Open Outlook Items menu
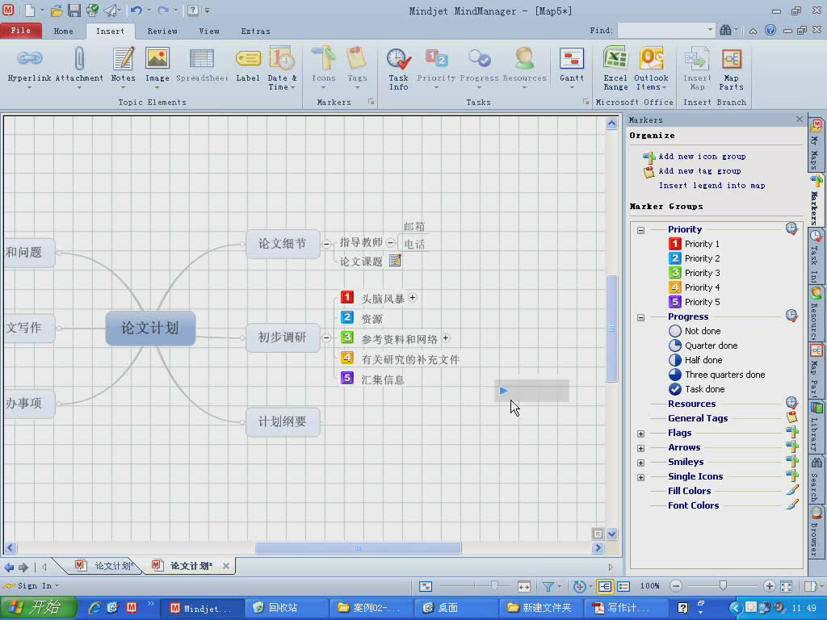Viewport: 827px width, 620px height. point(651,68)
